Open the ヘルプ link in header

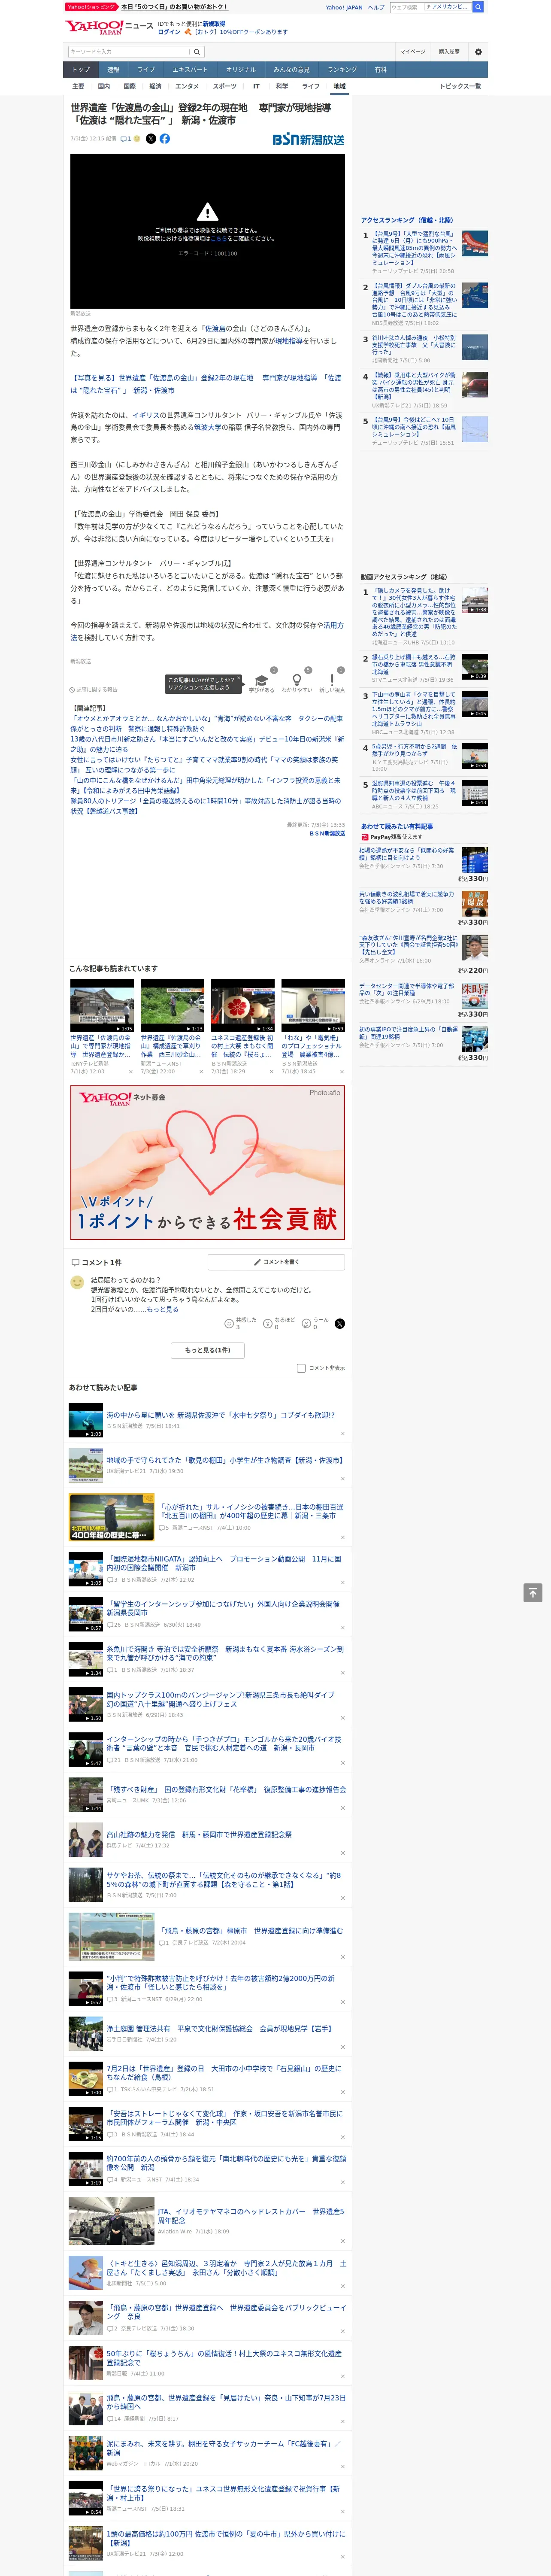[376, 7]
